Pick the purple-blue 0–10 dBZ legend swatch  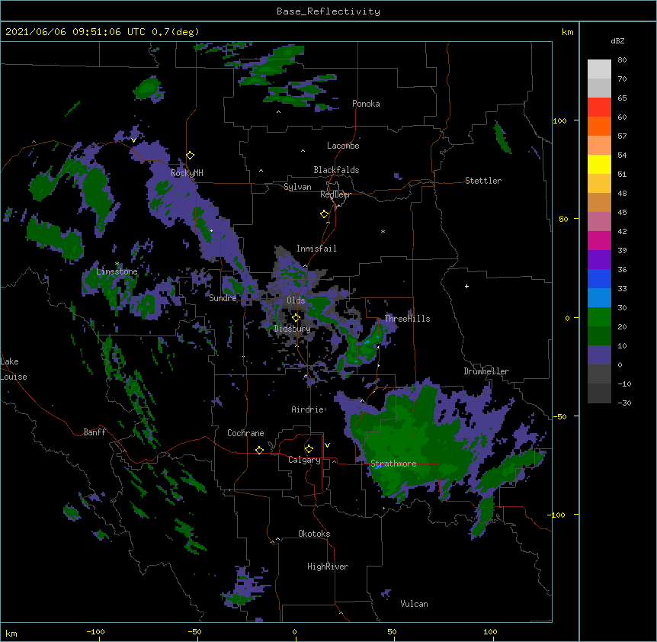599,355
